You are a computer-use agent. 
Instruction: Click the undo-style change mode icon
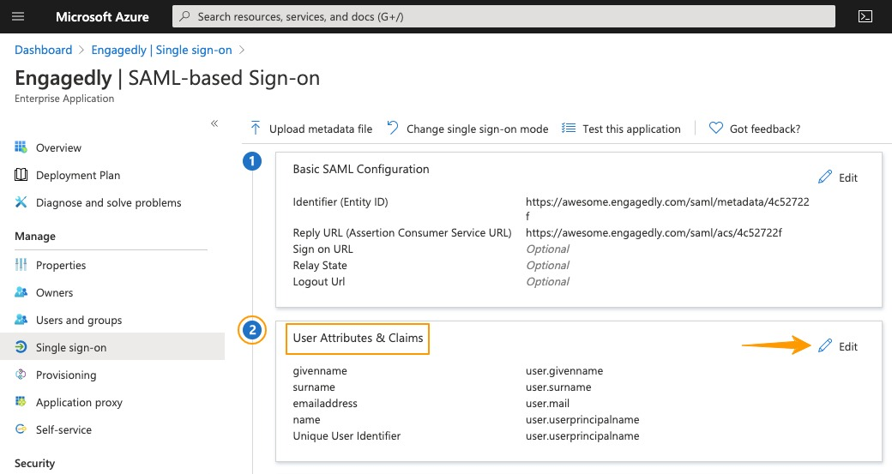[393, 128]
